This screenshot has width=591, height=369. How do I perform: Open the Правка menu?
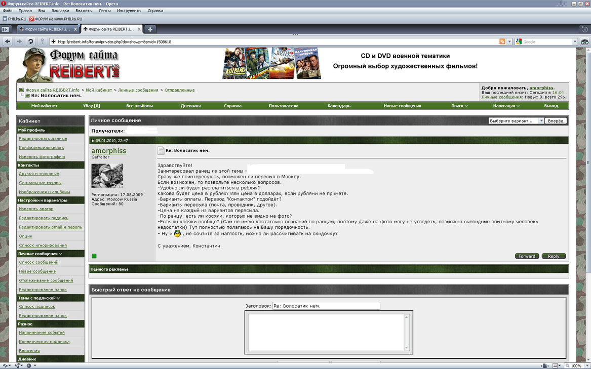[25, 11]
